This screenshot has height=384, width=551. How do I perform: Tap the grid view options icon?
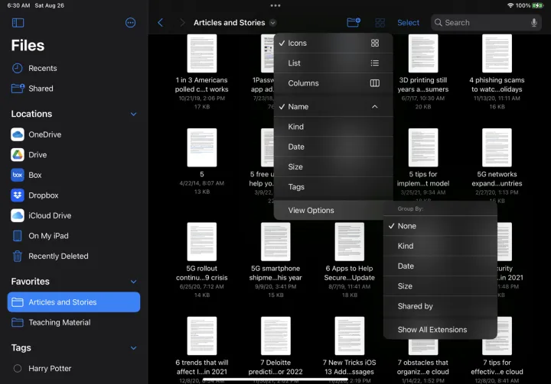point(380,23)
